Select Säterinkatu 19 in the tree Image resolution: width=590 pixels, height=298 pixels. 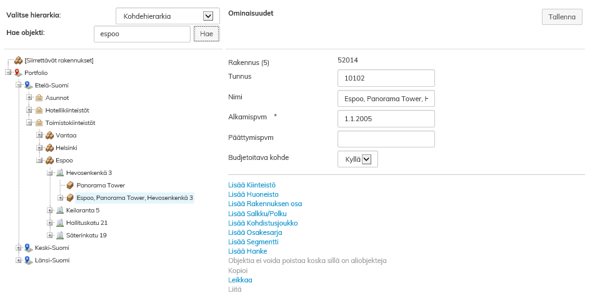tap(86, 236)
